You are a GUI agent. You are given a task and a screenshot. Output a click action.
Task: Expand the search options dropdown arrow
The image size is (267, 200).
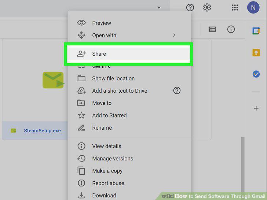click(x=159, y=7)
